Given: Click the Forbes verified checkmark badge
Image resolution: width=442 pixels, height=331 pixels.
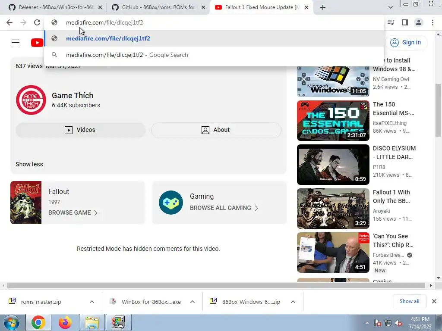Looking at the screenshot, I should pyautogui.click(x=410, y=255).
